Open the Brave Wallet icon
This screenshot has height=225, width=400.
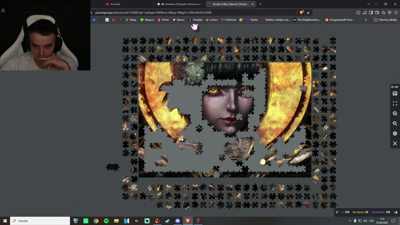click(x=377, y=12)
